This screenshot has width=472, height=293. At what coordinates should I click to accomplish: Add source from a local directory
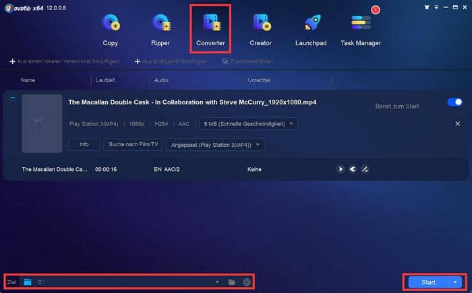(x=64, y=61)
